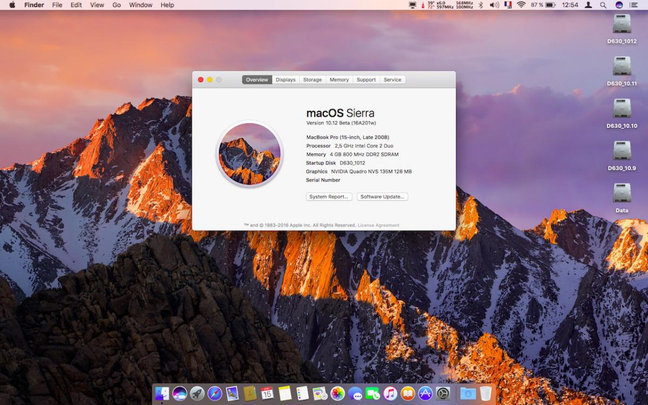
Task: Open iTunes from the Dock
Action: point(390,393)
